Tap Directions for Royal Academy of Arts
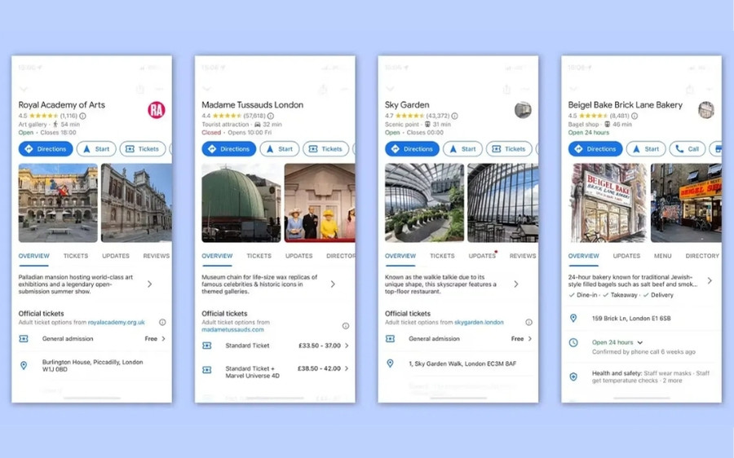 click(46, 149)
